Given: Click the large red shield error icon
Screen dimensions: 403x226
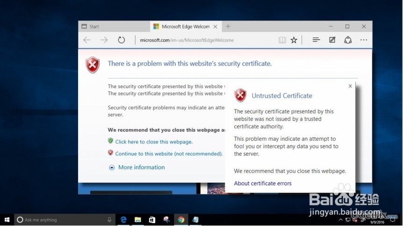Looking at the screenshot, I should click(93, 65).
